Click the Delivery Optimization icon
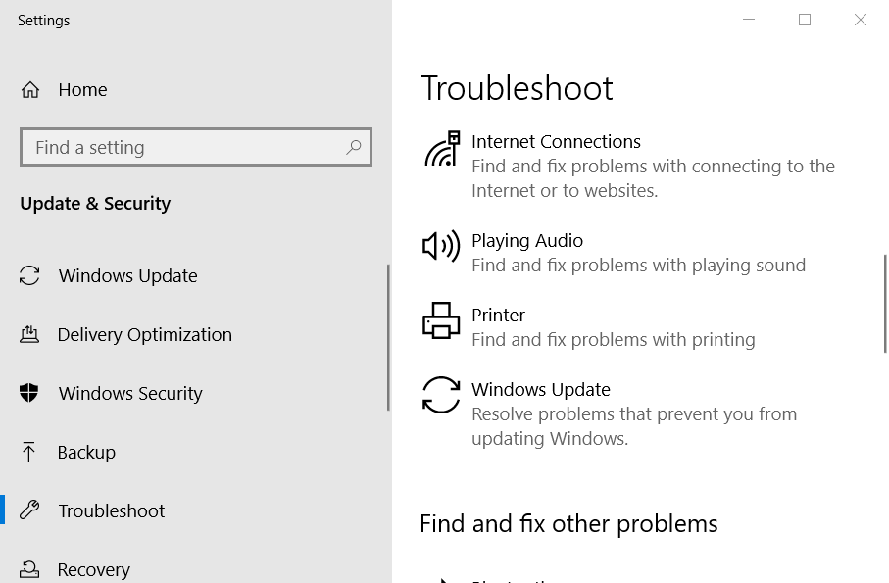Image resolution: width=889 pixels, height=583 pixels. 29,334
